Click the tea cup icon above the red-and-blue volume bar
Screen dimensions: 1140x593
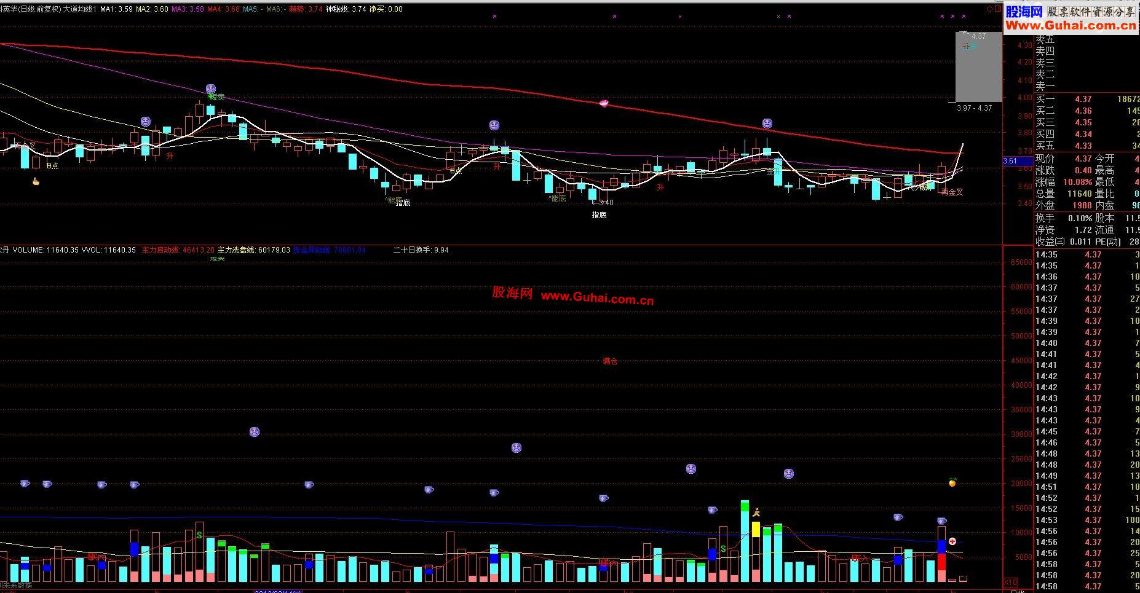pyautogui.click(x=942, y=521)
